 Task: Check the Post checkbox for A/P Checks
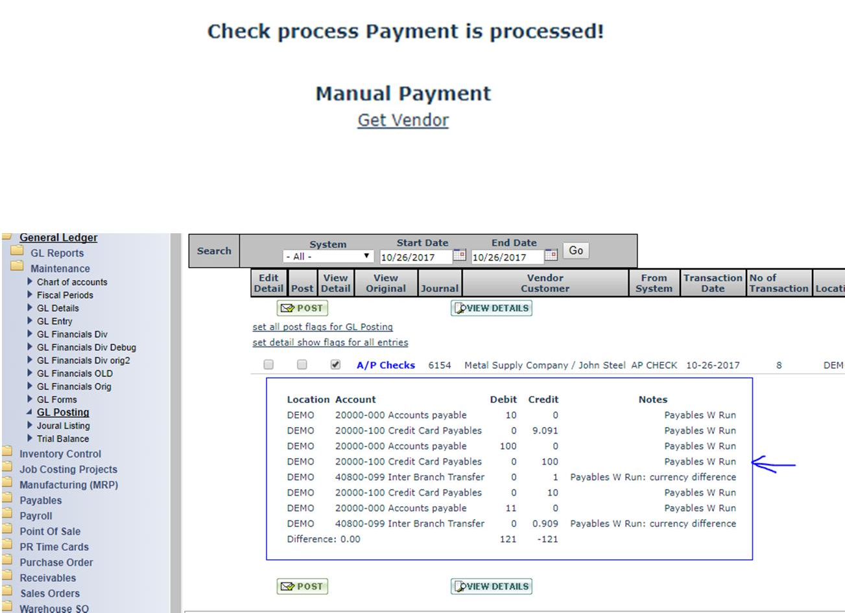(x=302, y=365)
